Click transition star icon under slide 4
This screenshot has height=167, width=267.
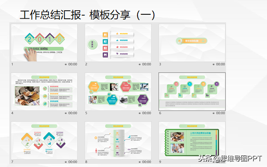coord(66,113)
